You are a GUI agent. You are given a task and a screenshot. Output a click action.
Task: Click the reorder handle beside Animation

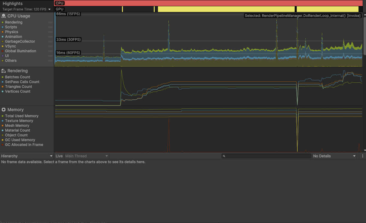tap(50, 37)
